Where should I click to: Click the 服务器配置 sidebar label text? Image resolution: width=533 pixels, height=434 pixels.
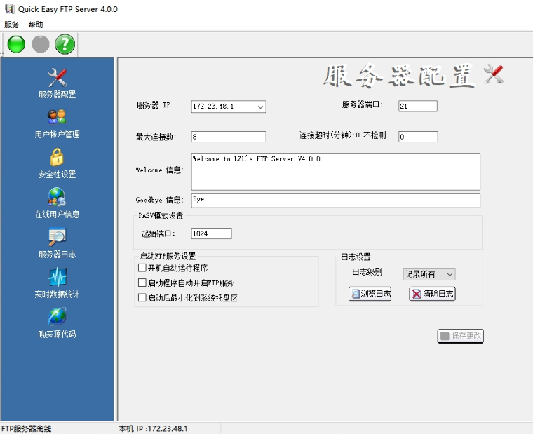click(57, 95)
